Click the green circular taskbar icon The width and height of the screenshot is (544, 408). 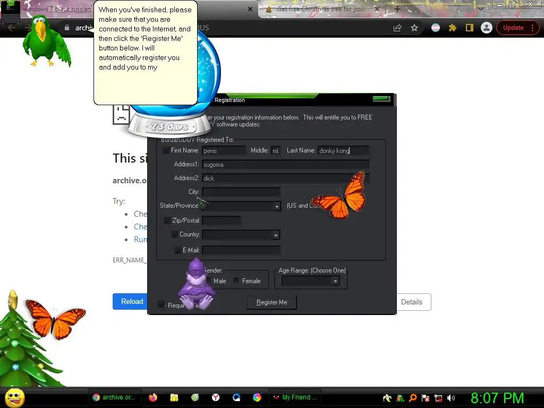195,397
